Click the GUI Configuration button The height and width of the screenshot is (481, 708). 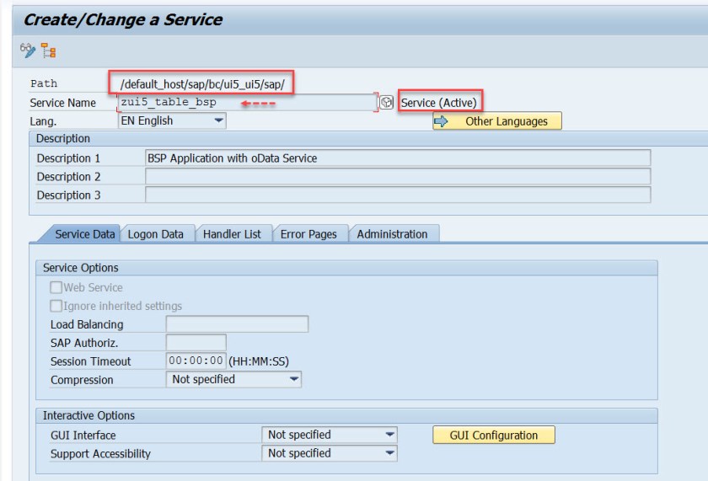pos(493,435)
